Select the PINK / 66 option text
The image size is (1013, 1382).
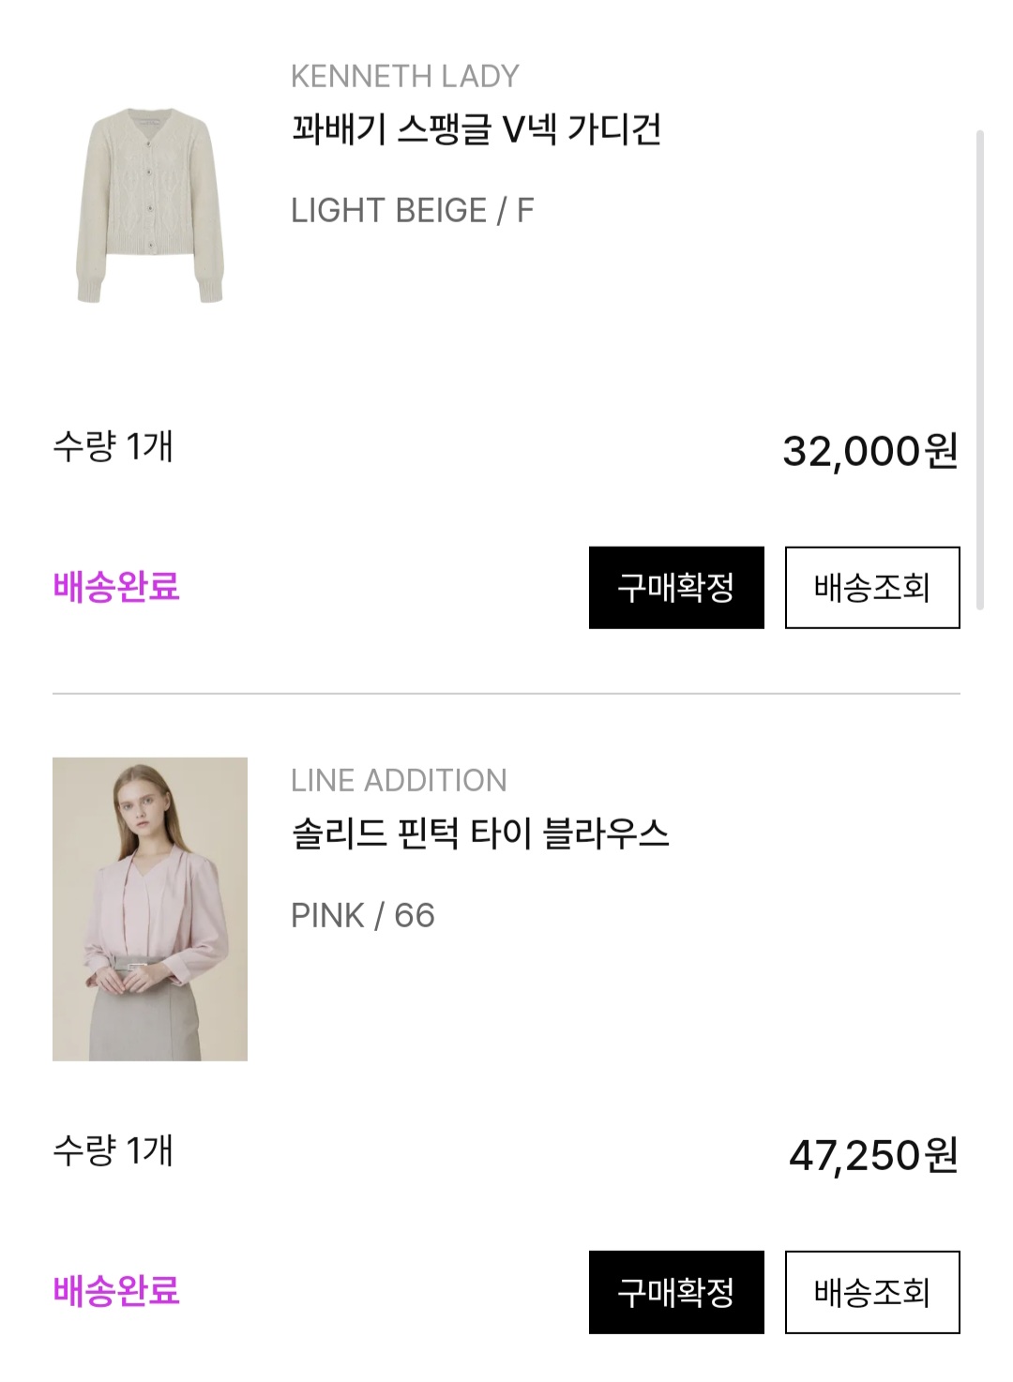coord(363,915)
